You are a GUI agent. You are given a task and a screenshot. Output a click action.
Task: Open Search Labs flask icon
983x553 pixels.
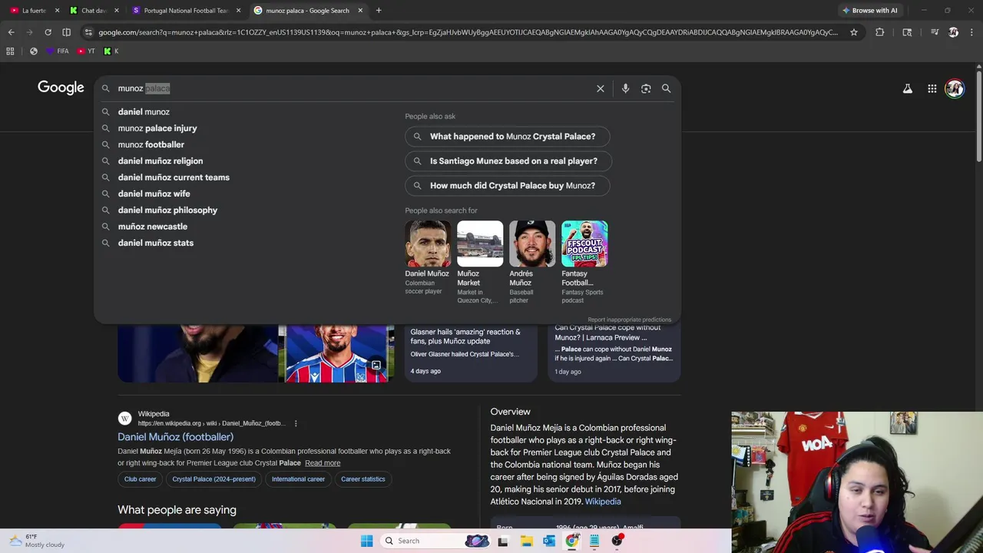[907, 88]
